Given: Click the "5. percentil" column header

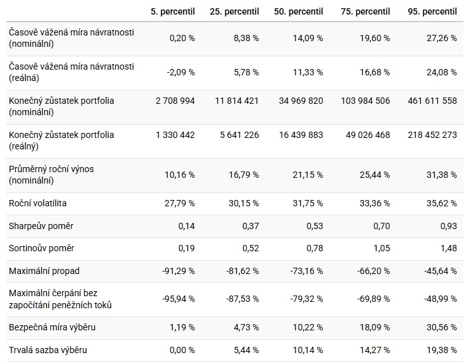Looking at the screenshot, I should tap(173, 11).
